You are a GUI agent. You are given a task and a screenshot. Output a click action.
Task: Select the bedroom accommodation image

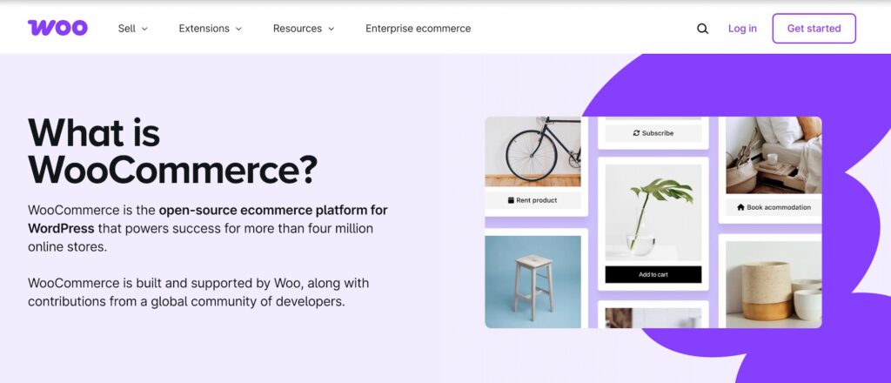774,155
